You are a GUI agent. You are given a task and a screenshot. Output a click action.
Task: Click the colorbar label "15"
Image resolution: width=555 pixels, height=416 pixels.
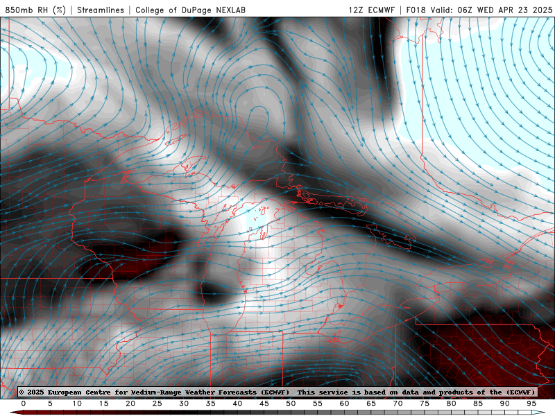(103, 404)
